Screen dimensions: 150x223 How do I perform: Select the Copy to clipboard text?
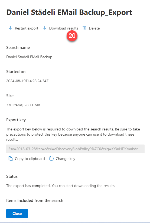30,159
